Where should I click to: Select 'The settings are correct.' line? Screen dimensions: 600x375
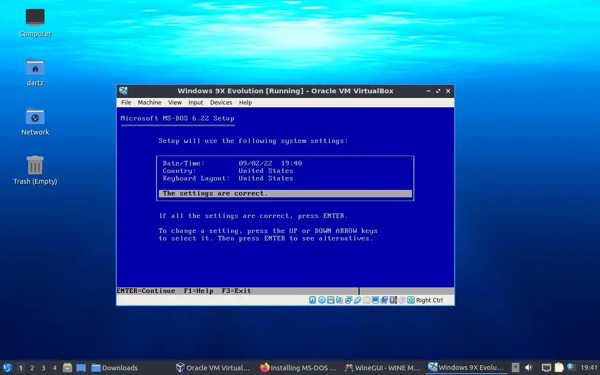(285, 193)
